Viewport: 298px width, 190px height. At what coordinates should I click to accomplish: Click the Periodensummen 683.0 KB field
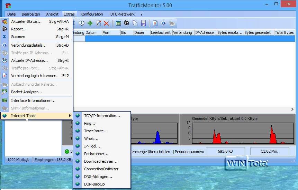coord(225,151)
